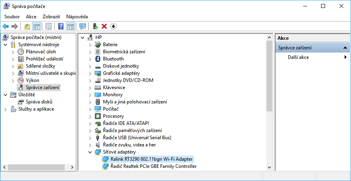Click the Biometrická zařízení fingerprint icon
This screenshot has height=181, width=351.
pyautogui.click(x=98, y=52)
